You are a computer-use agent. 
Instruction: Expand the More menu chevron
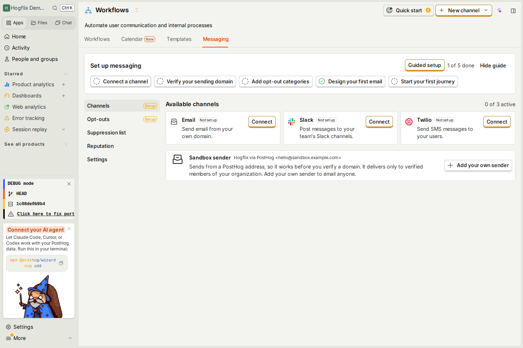(x=70, y=338)
